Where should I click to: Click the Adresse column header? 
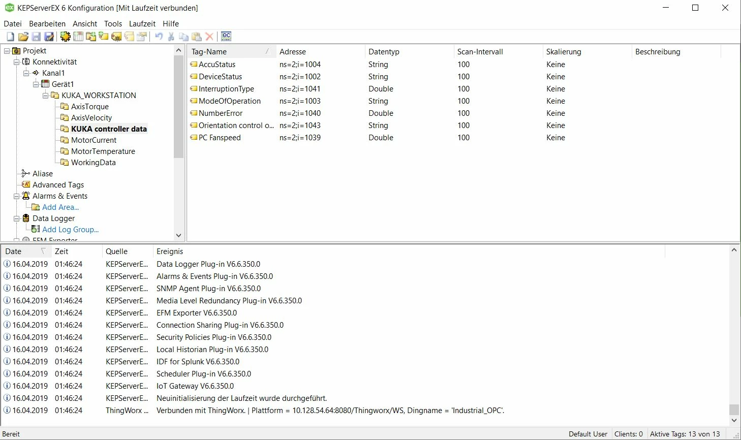tap(320, 52)
